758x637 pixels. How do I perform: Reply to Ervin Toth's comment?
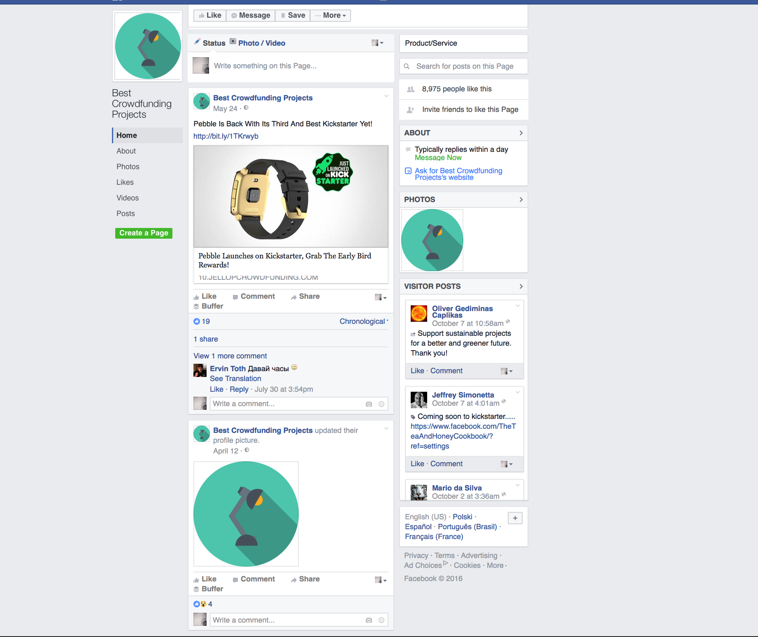[x=239, y=389]
